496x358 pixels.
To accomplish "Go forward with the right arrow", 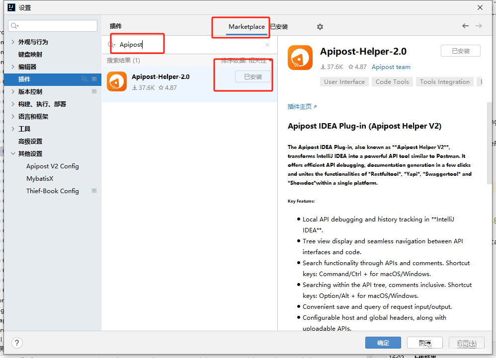I will [x=479, y=26].
